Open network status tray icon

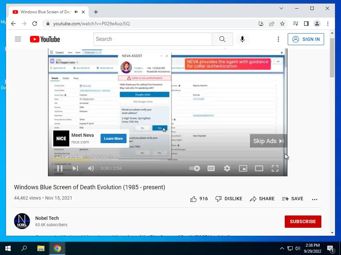(x=290, y=248)
